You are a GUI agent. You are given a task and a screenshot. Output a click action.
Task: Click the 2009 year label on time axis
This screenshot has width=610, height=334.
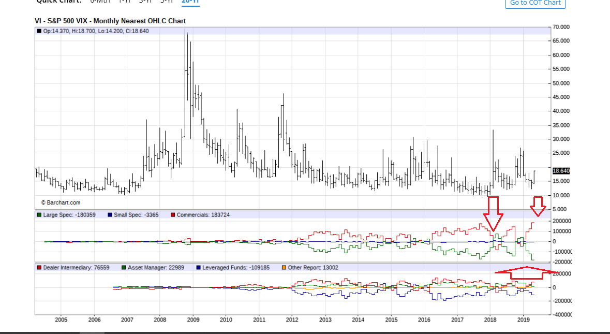194,320
